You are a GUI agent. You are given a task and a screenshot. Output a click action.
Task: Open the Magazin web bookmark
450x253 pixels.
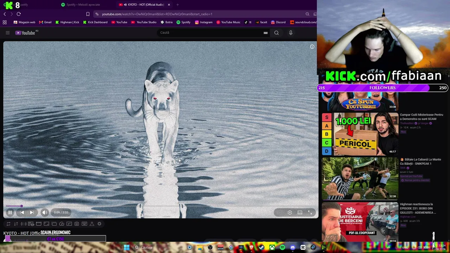click(x=24, y=22)
